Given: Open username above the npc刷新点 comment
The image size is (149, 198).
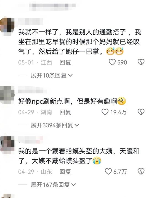Looking at the screenshot, I should click(32, 90).
